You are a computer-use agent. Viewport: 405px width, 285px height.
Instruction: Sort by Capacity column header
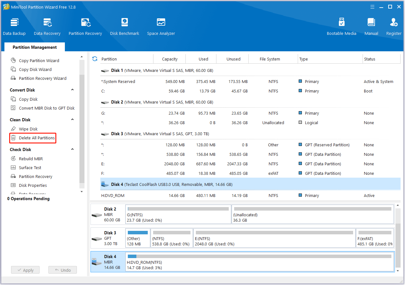170,59
